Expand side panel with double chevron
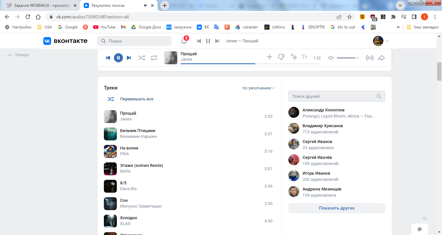Viewport: 442px width, 235px height. (x=425, y=218)
